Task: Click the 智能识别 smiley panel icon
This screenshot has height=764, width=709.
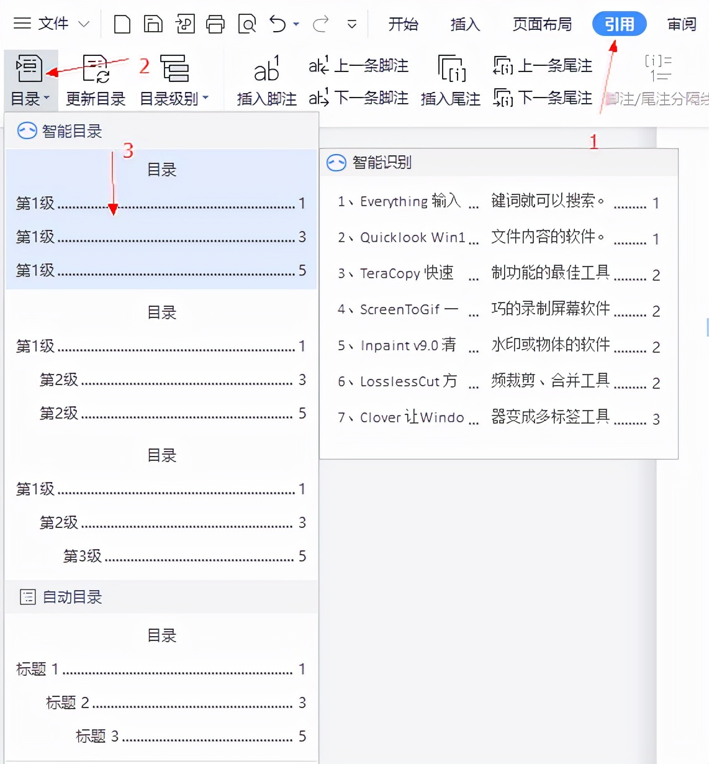Action: (336, 162)
